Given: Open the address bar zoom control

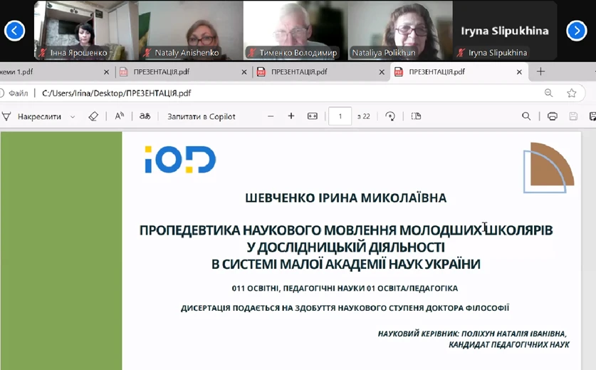Looking at the screenshot, I should pyautogui.click(x=548, y=93).
